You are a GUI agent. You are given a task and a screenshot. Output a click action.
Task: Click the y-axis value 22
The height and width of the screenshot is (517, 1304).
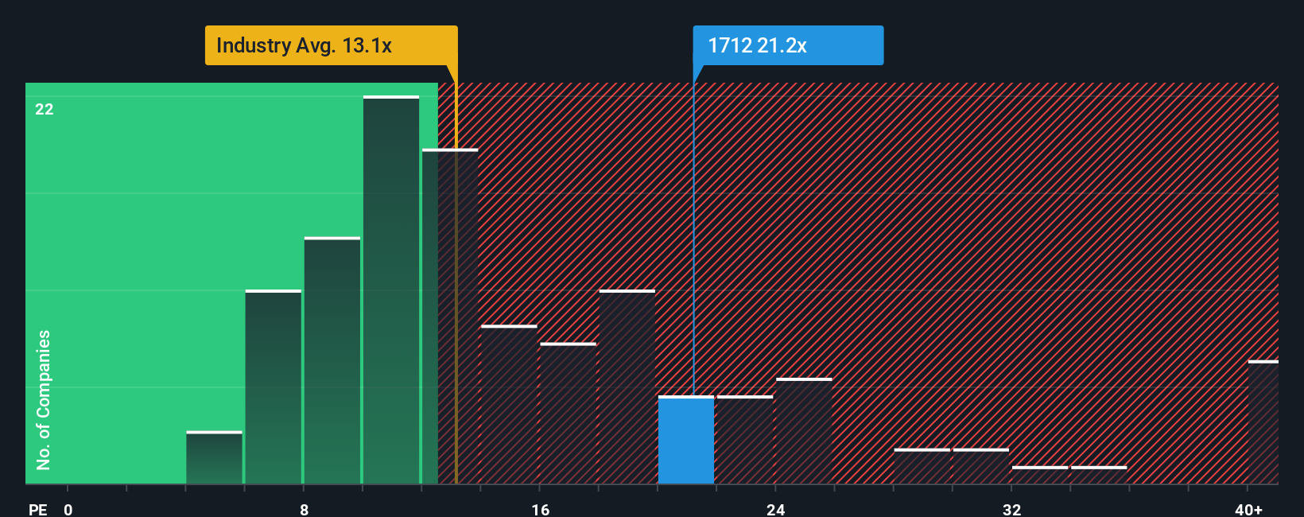pyautogui.click(x=45, y=110)
